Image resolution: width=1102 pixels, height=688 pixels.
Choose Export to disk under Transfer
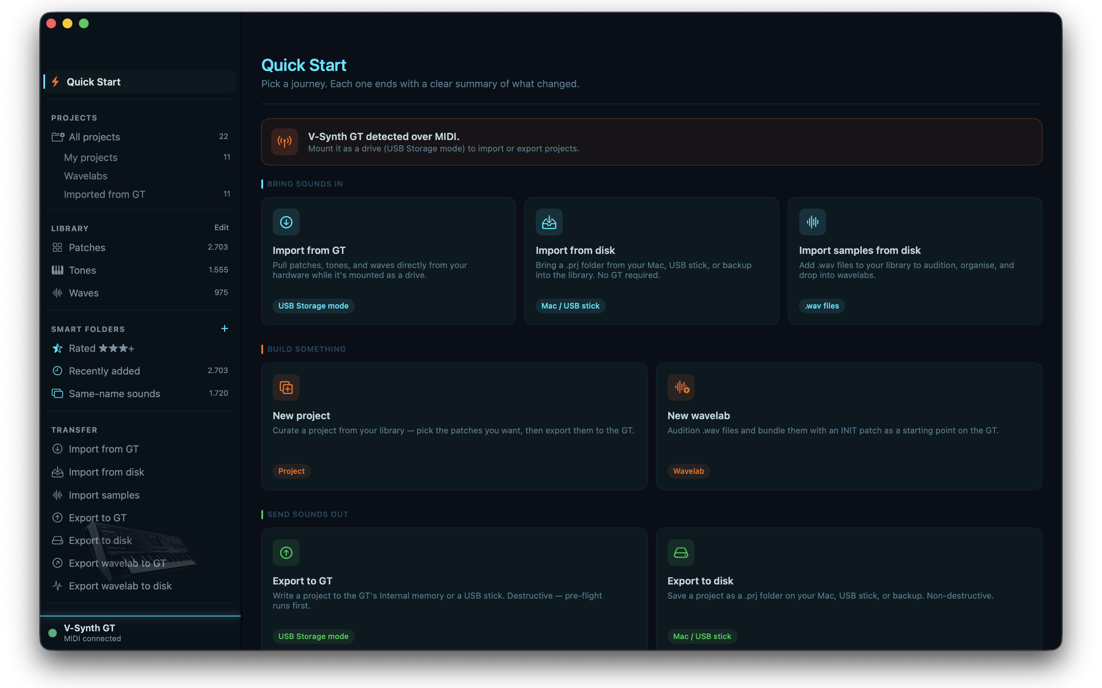(140, 540)
